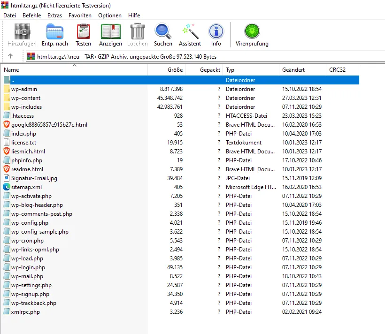Select the xmlrpc.php file name
Image resolution: width=385 pixels, height=334 pixels.
[25, 311]
